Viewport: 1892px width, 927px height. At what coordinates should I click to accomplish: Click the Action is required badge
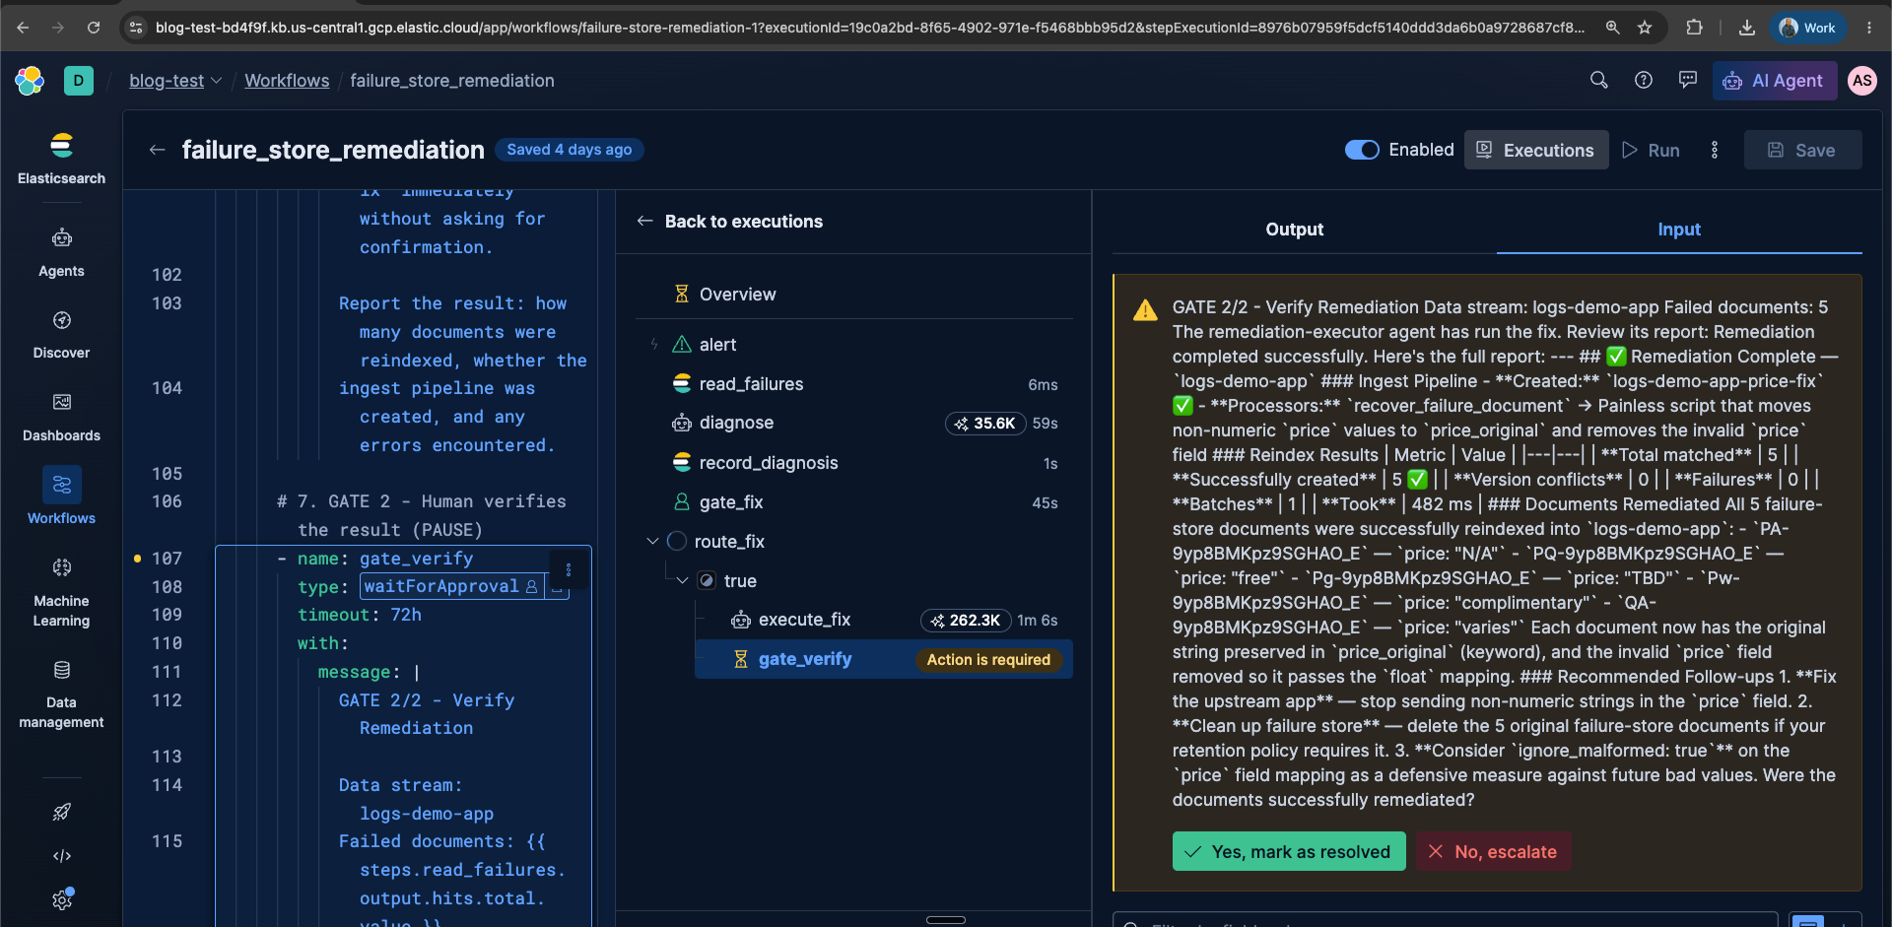coord(988,659)
